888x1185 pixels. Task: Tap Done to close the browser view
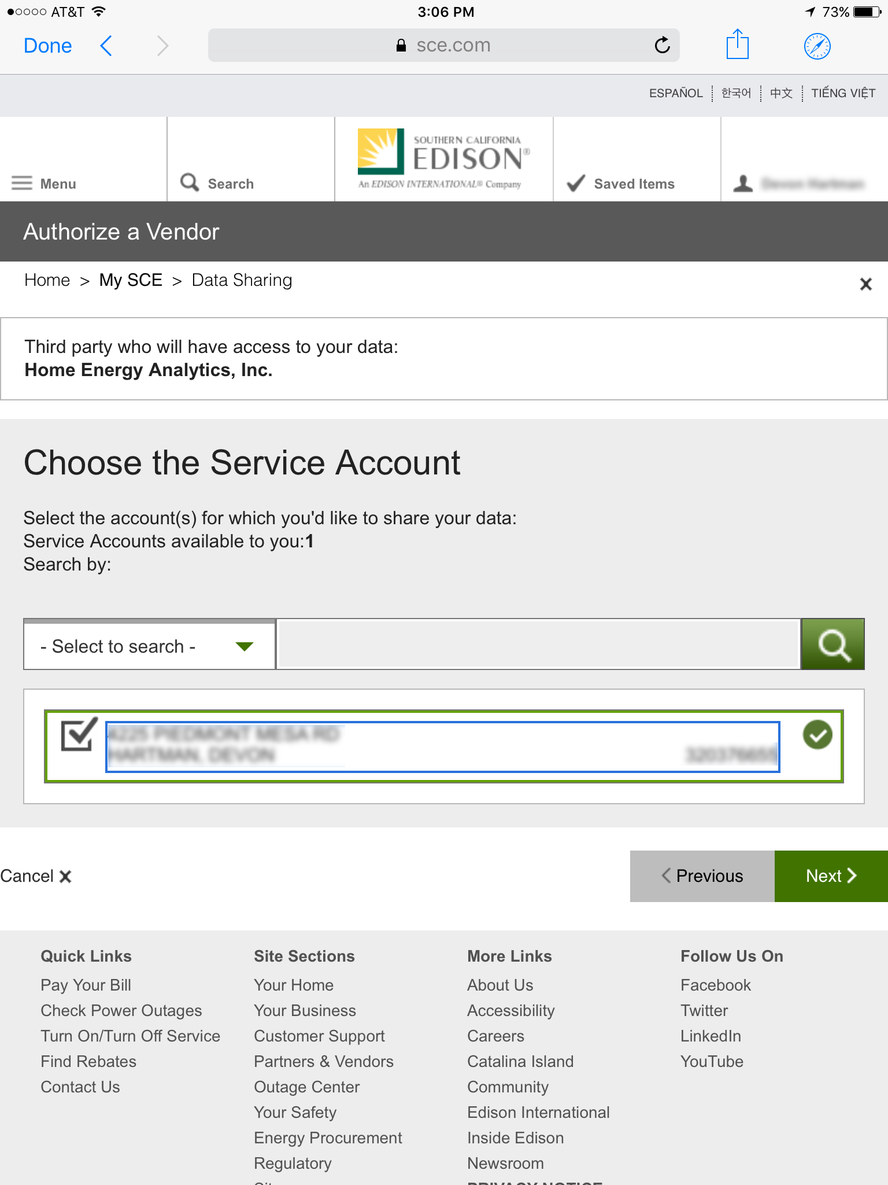click(x=47, y=46)
